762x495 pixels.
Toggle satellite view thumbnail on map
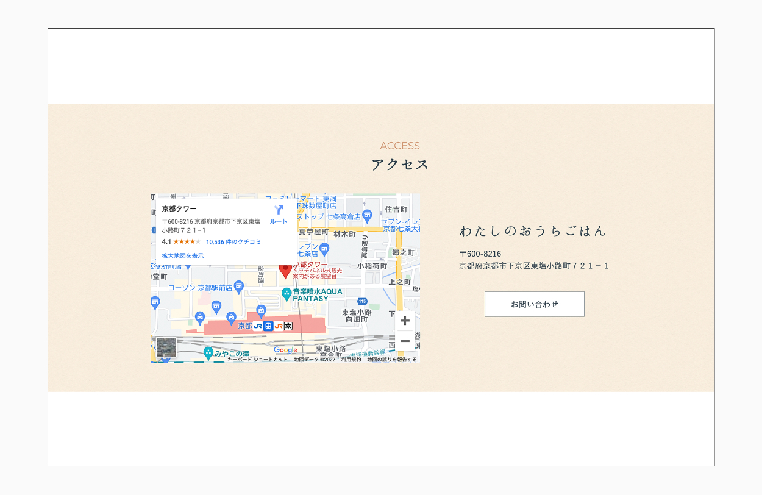pyautogui.click(x=166, y=347)
